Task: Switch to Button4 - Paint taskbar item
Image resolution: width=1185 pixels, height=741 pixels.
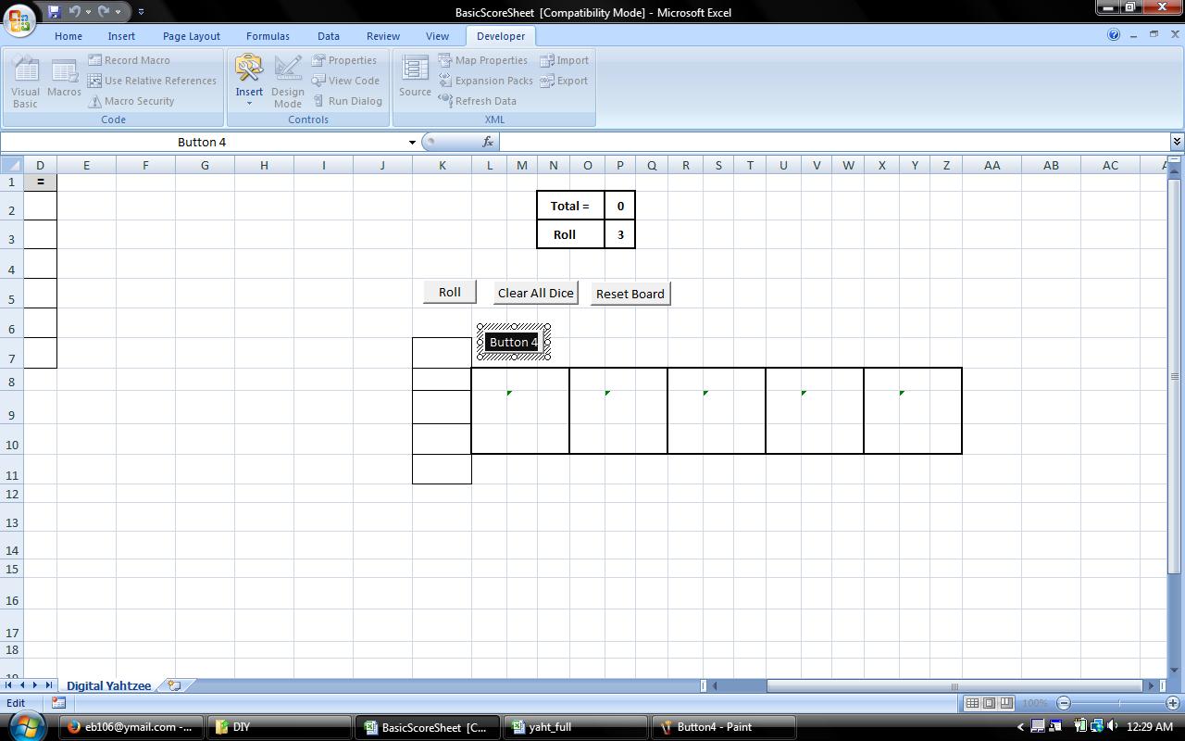Action: (x=723, y=727)
